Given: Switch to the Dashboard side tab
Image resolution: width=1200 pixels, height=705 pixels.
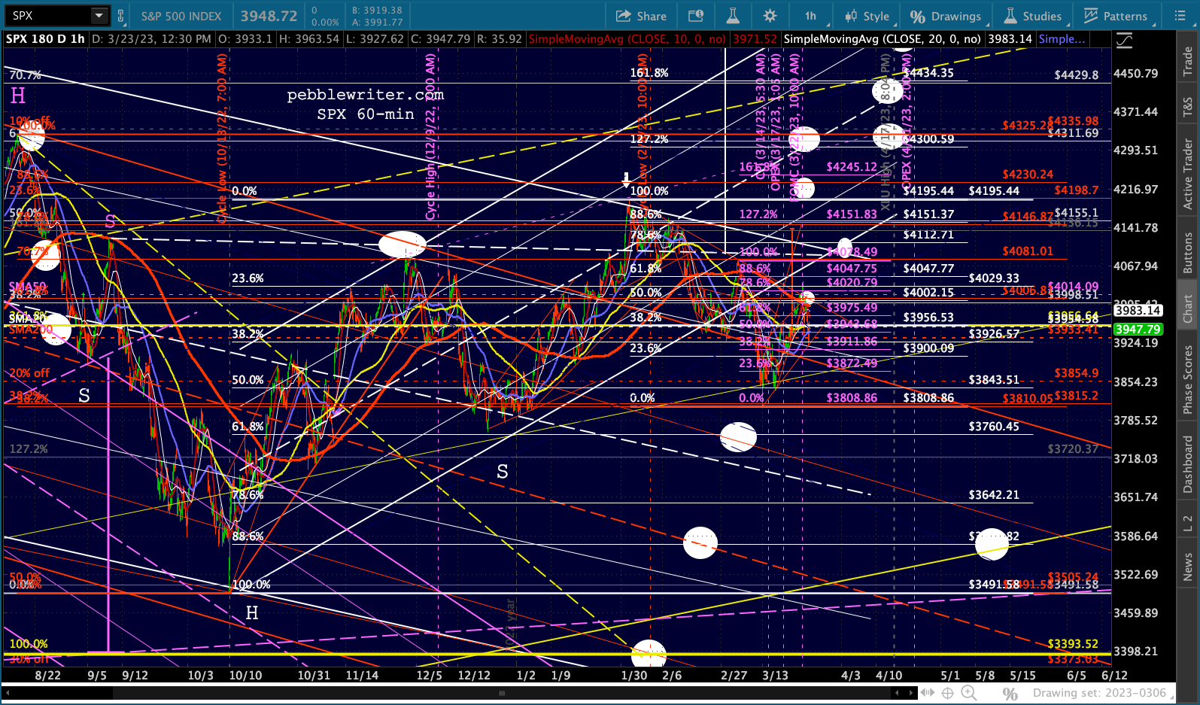Looking at the screenshot, I should pyautogui.click(x=1188, y=464).
